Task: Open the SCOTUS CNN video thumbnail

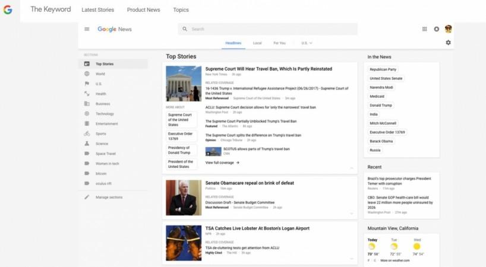Action: (x=213, y=151)
